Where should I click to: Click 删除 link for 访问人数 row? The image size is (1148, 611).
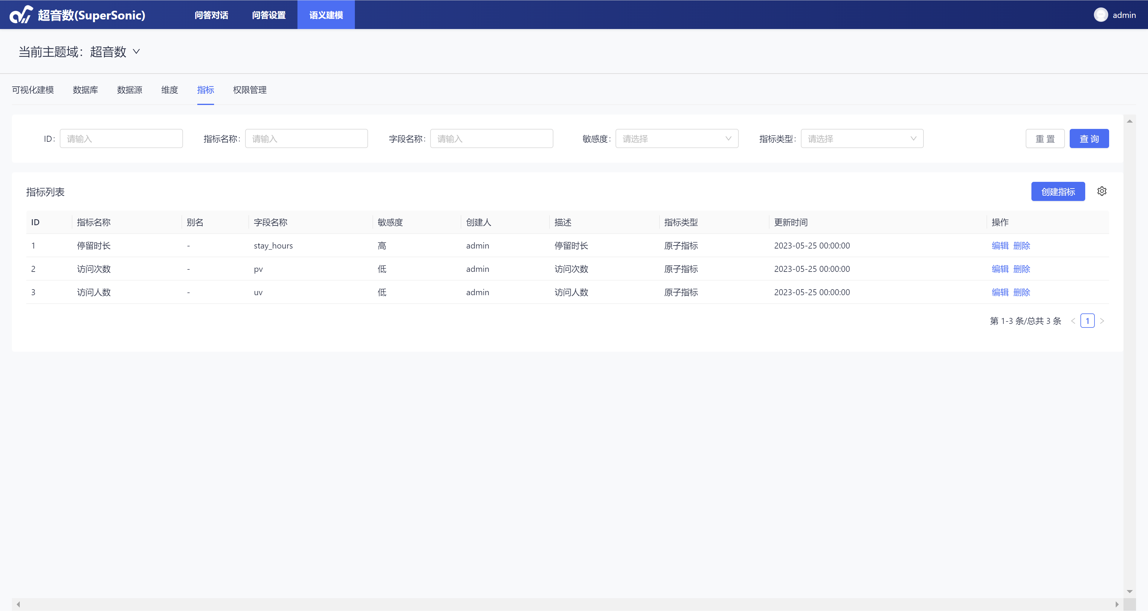[1022, 292]
